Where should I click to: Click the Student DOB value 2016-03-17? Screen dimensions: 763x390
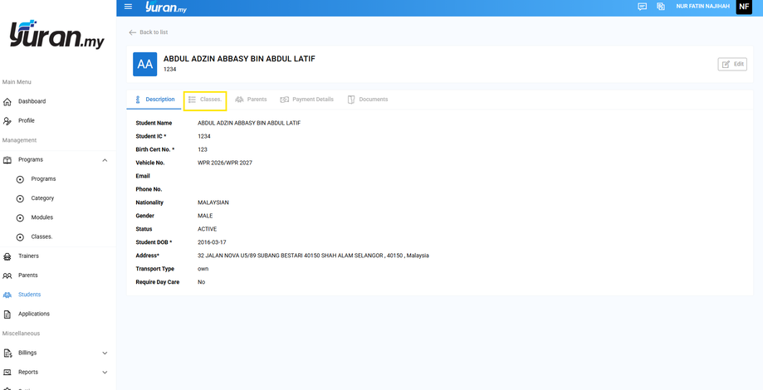coord(212,242)
